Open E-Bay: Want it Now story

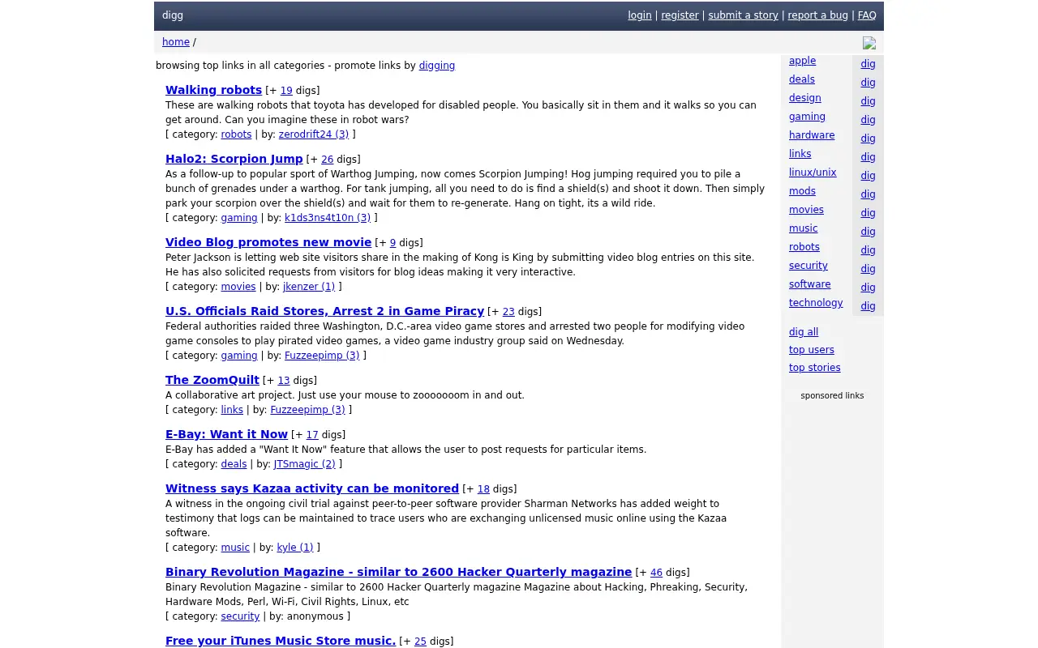pos(226,434)
